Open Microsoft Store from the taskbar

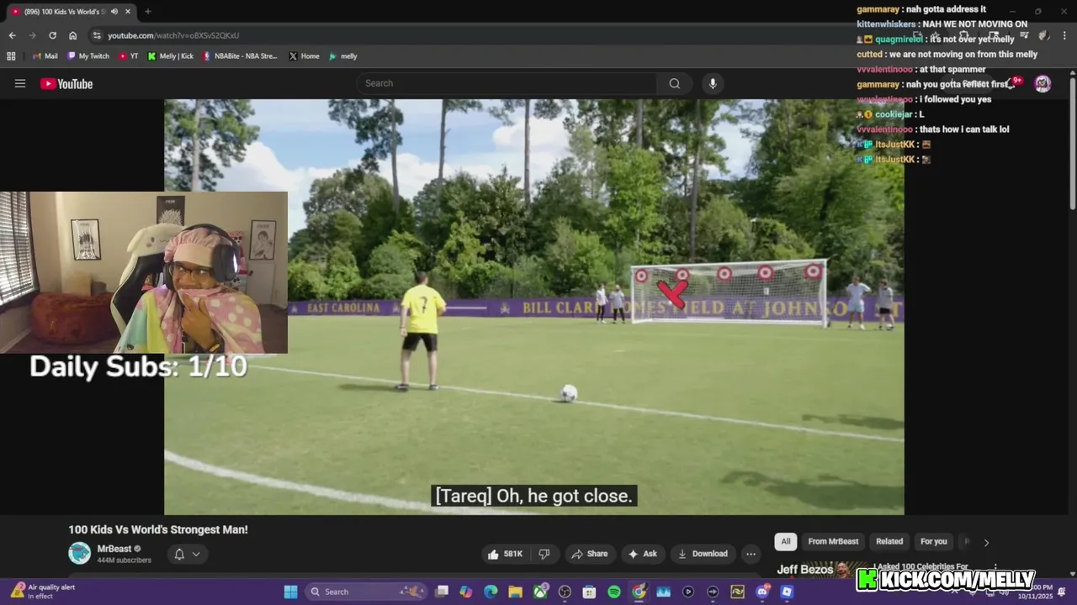pos(589,592)
